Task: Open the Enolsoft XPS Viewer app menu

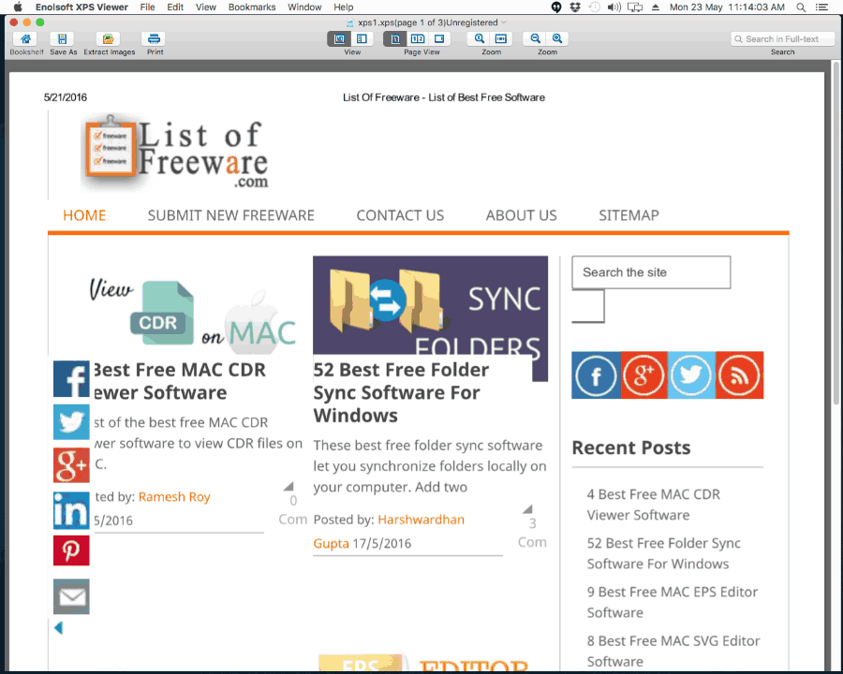Action: tap(81, 7)
